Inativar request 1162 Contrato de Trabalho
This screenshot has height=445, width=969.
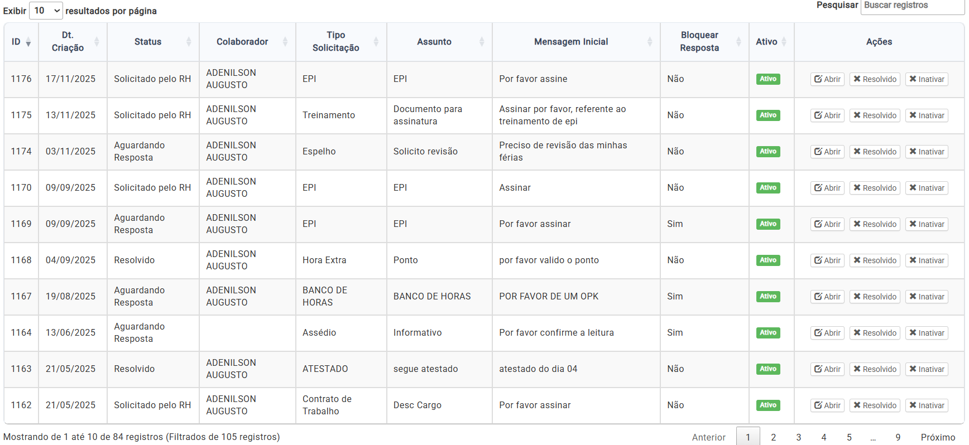pyautogui.click(x=927, y=405)
